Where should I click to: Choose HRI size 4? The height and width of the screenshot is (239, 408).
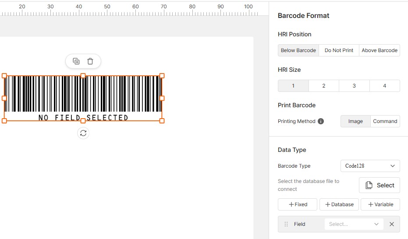click(385, 86)
